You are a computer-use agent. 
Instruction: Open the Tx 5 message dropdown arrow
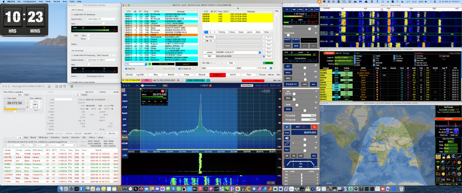pyautogui.click(x=260, y=53)
